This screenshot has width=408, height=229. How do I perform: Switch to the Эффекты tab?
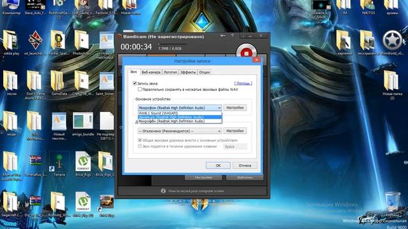point(188,73)
